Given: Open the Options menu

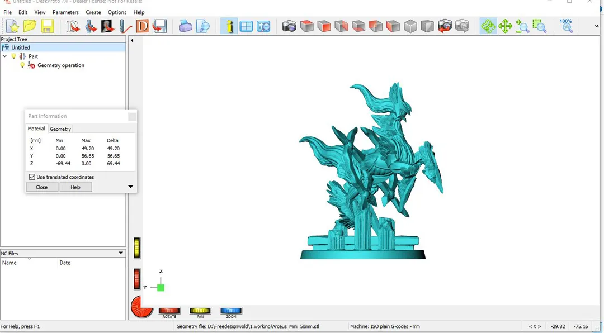Looking at the screenshot, I should [117, 12].
